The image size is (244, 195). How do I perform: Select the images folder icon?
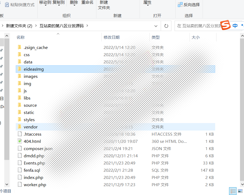pos(19,76)
